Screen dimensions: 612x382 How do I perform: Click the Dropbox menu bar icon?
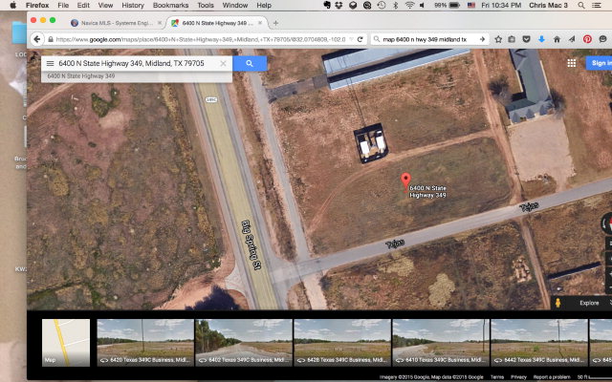[339, 5]
